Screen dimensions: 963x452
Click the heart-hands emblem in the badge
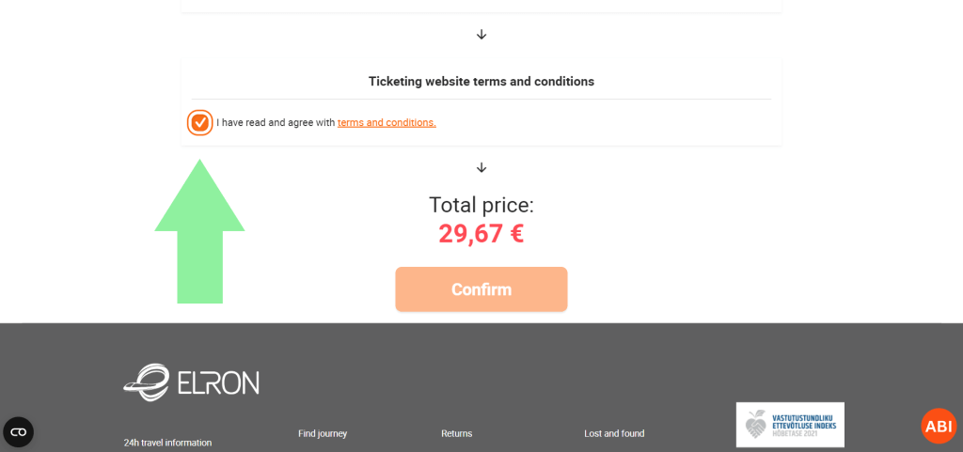(x=756, y=425)
